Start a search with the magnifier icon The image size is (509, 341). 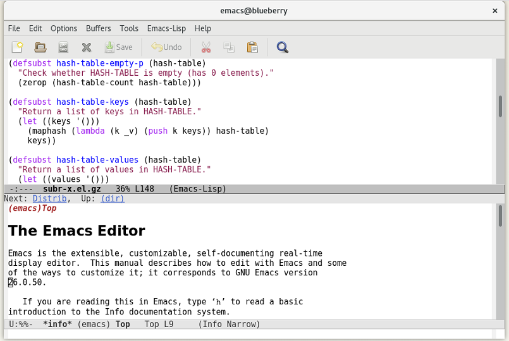pos(283,47)
